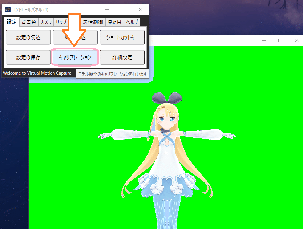
Task: Maximize the avatar viewer window
Action: pos(280,40)
